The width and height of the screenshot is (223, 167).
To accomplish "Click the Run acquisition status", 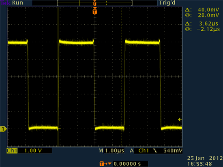I will point(17,3).
